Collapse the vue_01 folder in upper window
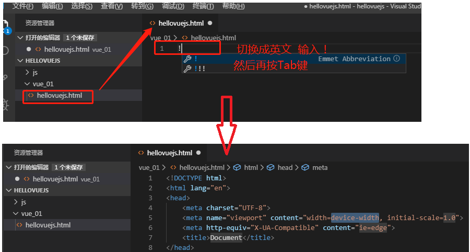This screenshot has width=470, height=252. (78, 84)
